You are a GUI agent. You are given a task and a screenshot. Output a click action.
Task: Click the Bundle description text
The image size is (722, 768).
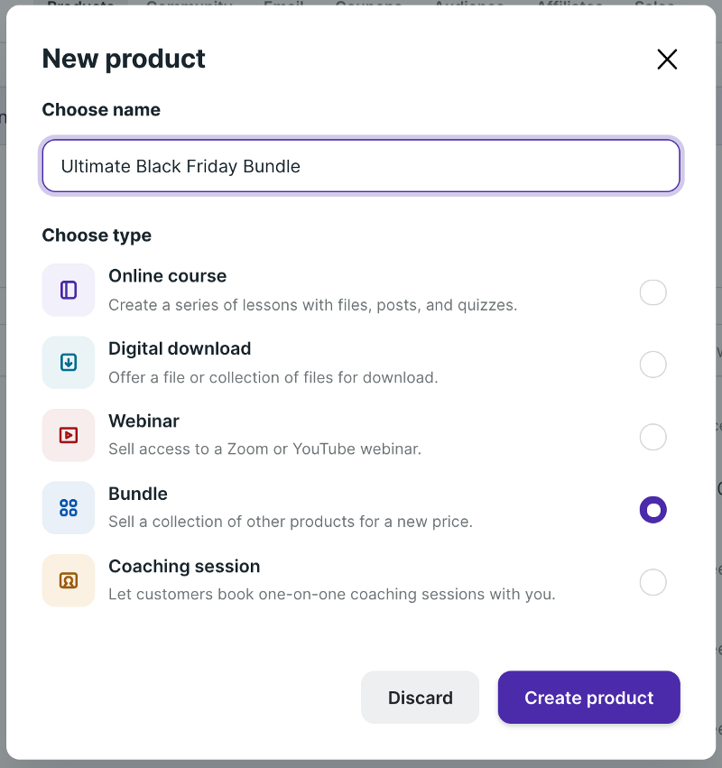290,522
